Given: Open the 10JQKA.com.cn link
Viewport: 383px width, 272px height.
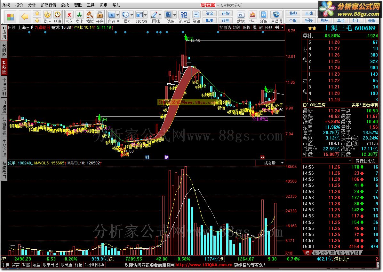Looking at the screenshot, I should tap(204, 265).
